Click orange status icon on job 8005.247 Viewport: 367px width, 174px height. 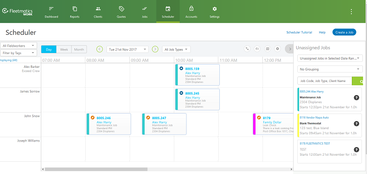point(148,118)
